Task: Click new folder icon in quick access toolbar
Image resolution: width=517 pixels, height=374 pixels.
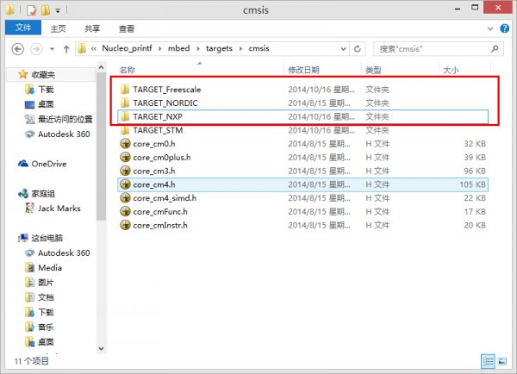Action: [46, 10]
